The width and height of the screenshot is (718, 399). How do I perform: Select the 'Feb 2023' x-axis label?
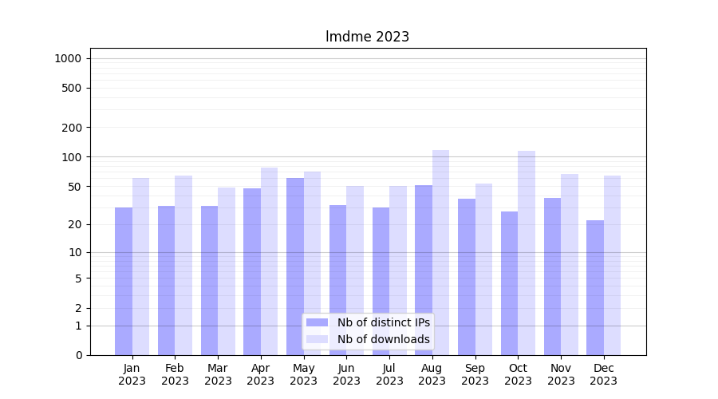(x=175, y=374)
